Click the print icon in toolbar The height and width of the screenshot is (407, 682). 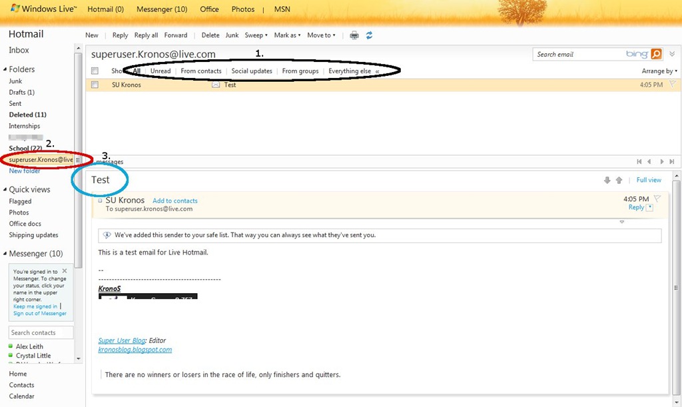[x=354, y=36]
